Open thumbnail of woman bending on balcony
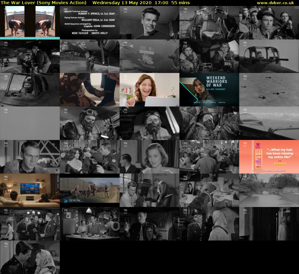 click(30, 22)
